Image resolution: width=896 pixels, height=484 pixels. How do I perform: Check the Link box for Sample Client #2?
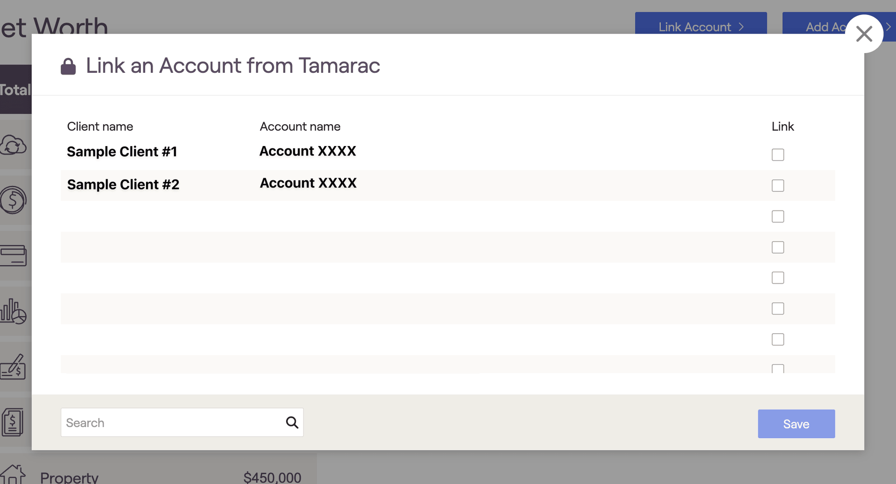(777, 185)
